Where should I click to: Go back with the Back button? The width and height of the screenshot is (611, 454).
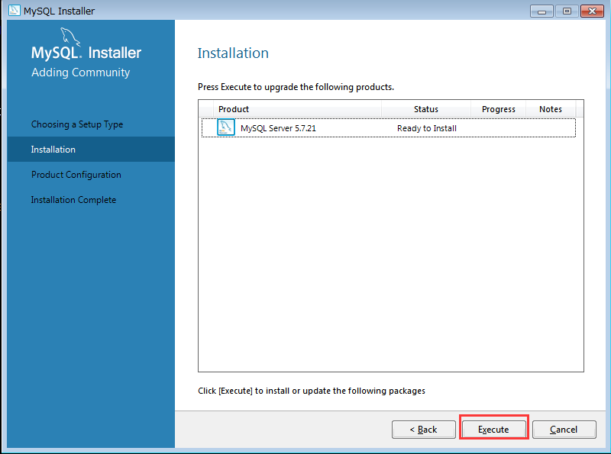pos(424,429)
